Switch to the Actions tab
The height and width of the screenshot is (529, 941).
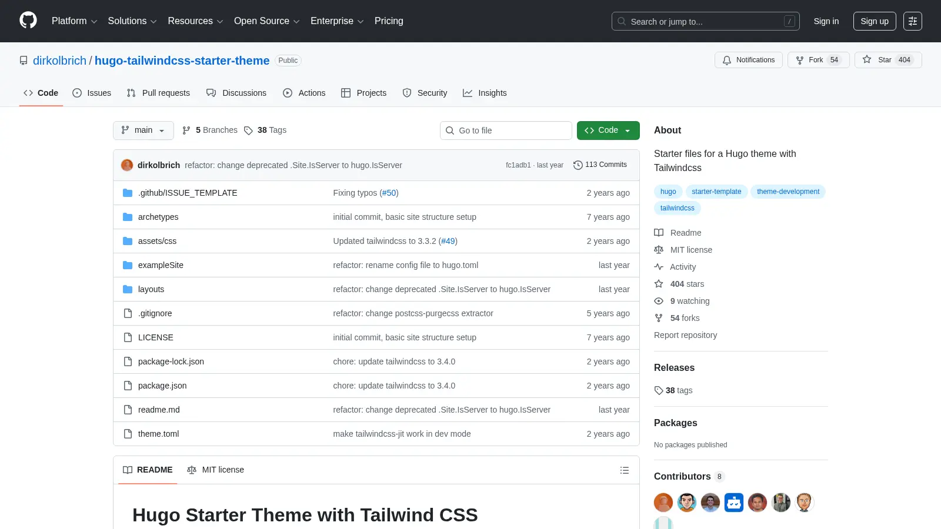304,93
